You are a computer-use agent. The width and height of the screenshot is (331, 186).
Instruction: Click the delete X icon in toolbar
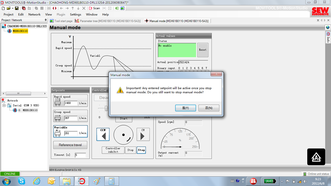click(84, 8)
